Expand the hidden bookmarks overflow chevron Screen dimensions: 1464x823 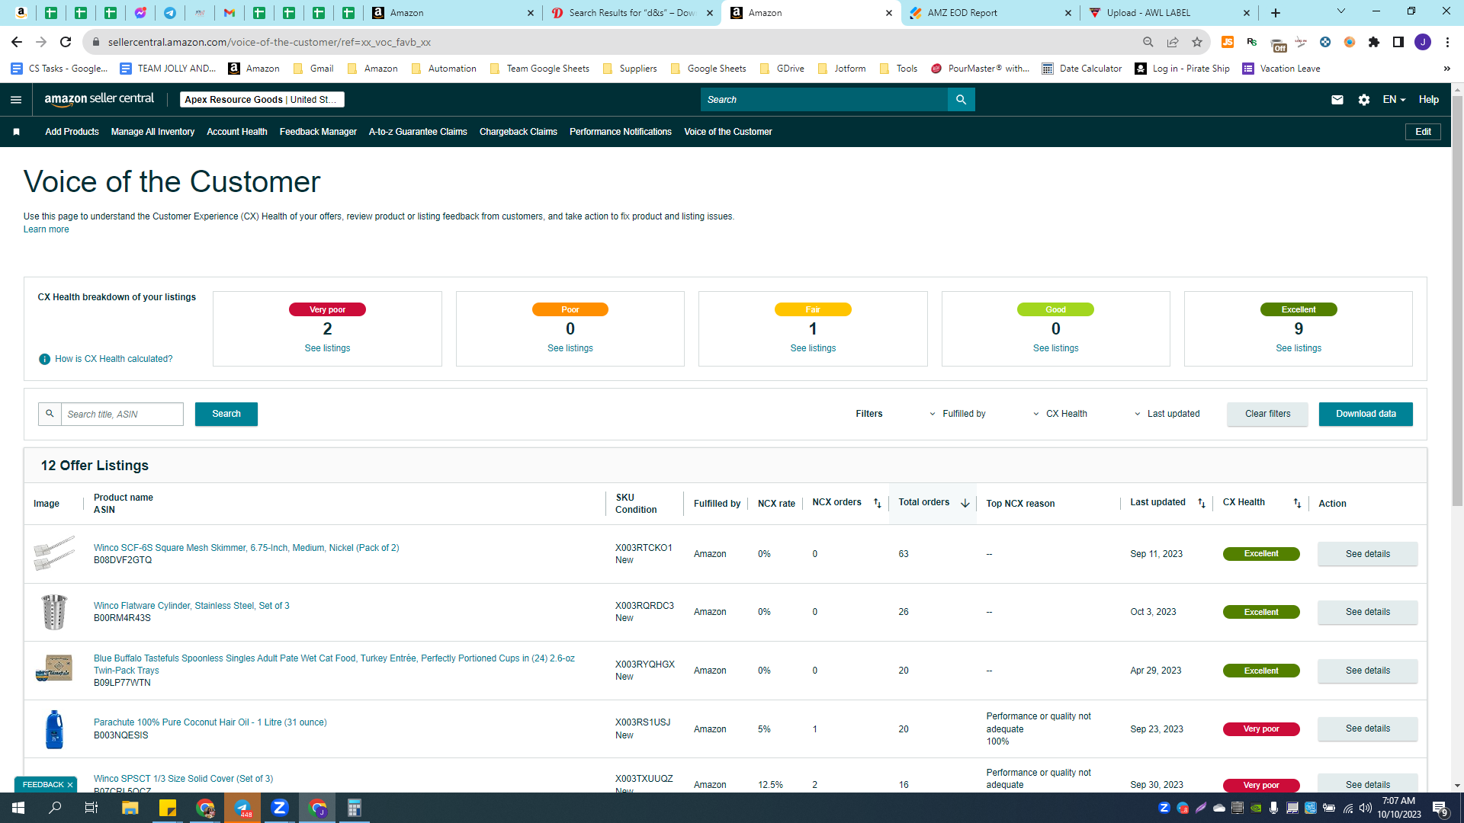[1446, 69]
